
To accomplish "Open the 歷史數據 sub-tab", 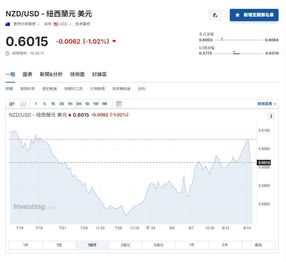I will click(x=50, y=89).
